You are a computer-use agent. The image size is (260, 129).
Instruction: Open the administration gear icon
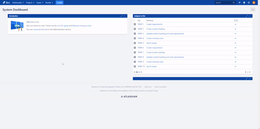tap(249, 3)
